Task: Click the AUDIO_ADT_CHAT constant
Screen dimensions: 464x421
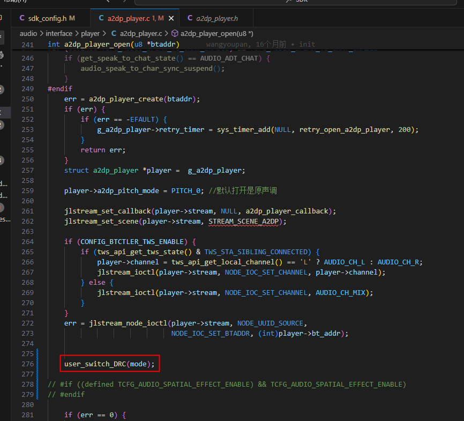Action: [229, 58]
